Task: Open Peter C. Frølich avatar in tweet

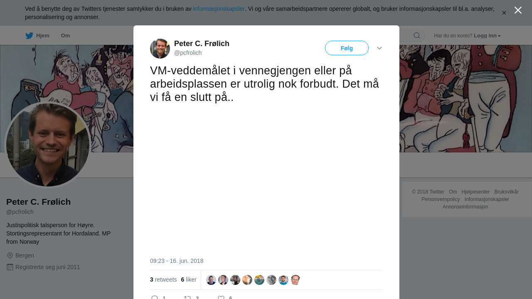Action: [160, 49]
